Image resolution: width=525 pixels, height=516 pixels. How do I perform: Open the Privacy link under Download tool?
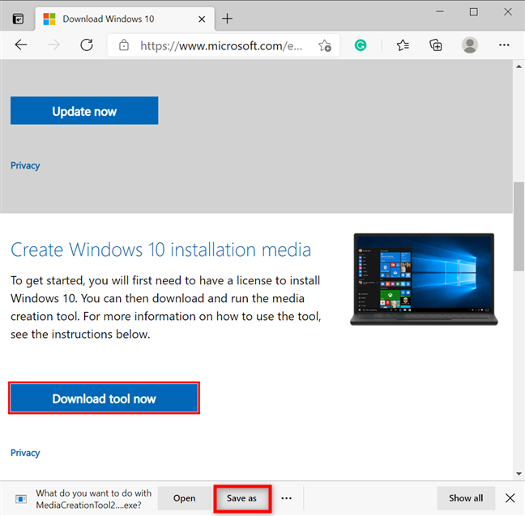25,453
